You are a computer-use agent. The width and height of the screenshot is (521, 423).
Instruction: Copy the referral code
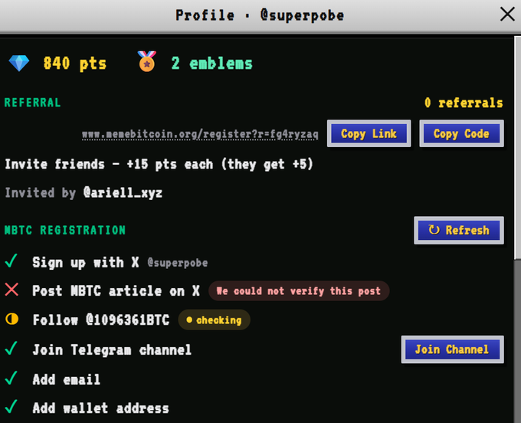coord(461,133)
